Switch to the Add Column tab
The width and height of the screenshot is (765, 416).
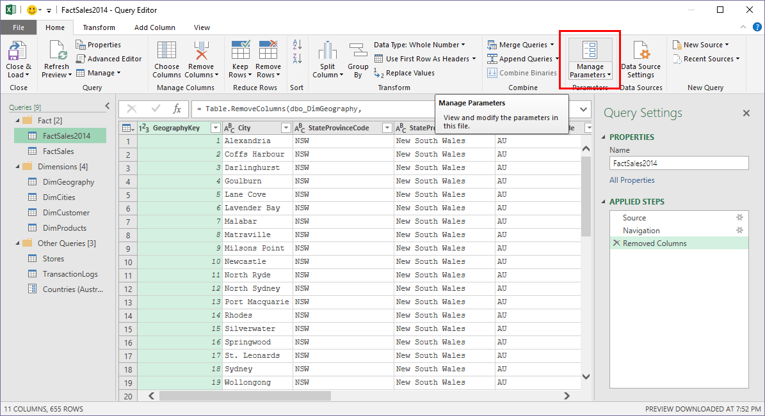tap(155, 27)
